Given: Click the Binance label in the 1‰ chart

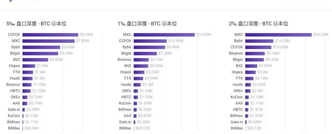Looking at the screenshot, I should click(124, 59).
